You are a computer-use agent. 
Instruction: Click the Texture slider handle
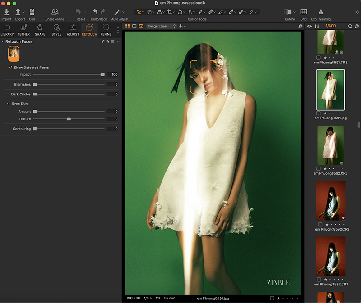[69, 119]
